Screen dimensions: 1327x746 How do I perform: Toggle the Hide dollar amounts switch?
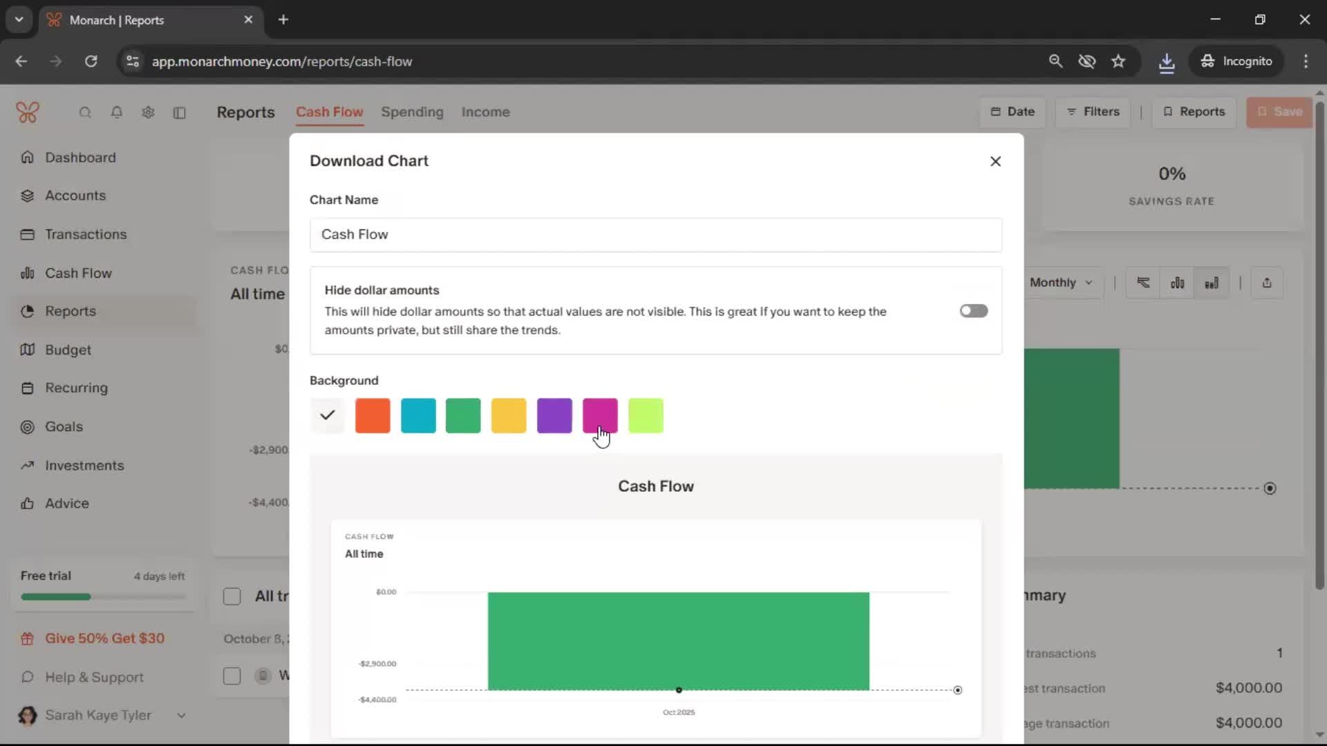pyautogui.click(x=973, y=311)
